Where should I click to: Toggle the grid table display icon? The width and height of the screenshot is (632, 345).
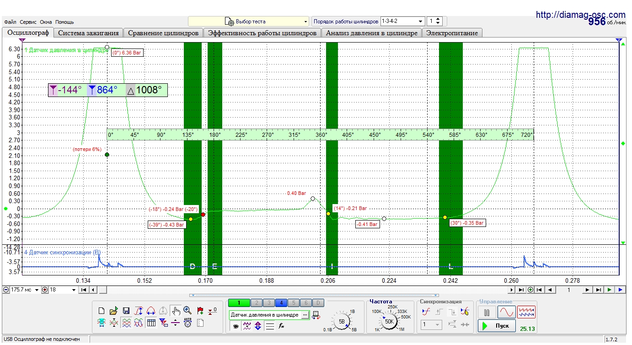[151, 323]
